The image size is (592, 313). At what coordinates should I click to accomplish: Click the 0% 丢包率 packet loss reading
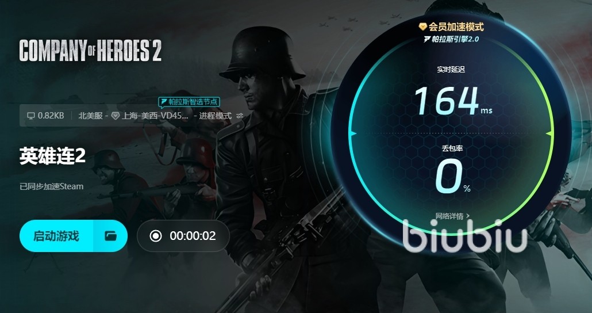point(452,176)
